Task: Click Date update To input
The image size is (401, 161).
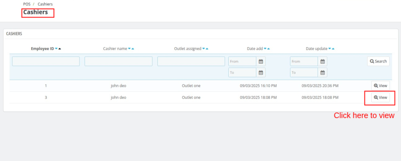Action: pyautogui.click(x=304, y=72)
